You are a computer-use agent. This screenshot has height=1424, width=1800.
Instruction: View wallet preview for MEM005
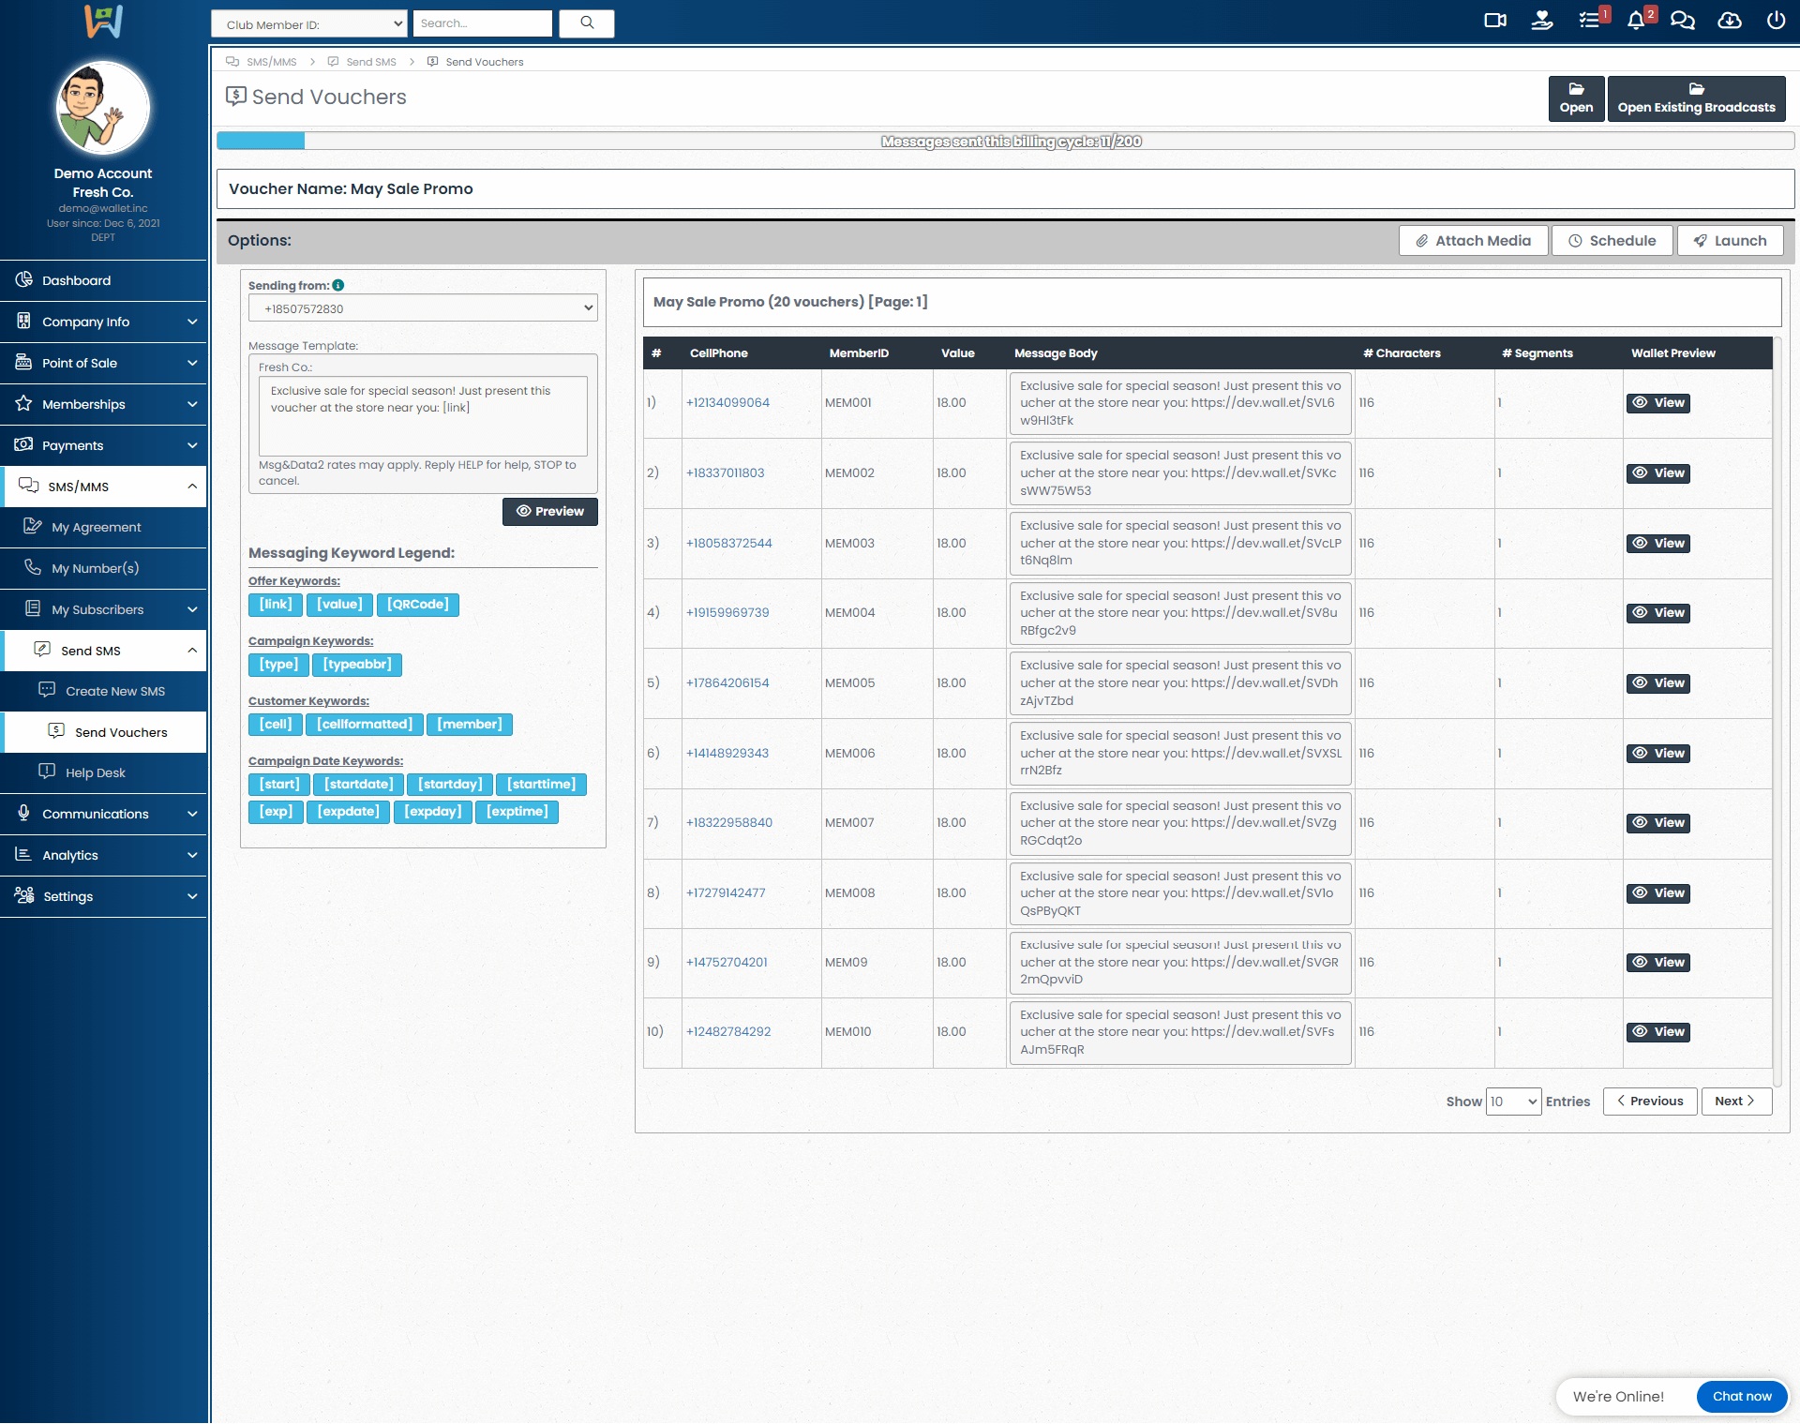[x=1657, y=683]
